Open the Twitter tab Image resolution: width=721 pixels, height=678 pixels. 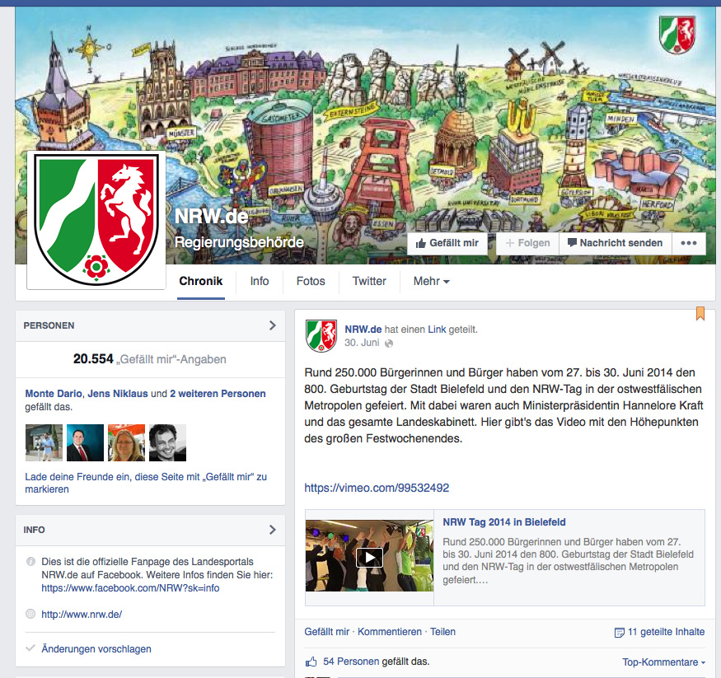point(369,281)
